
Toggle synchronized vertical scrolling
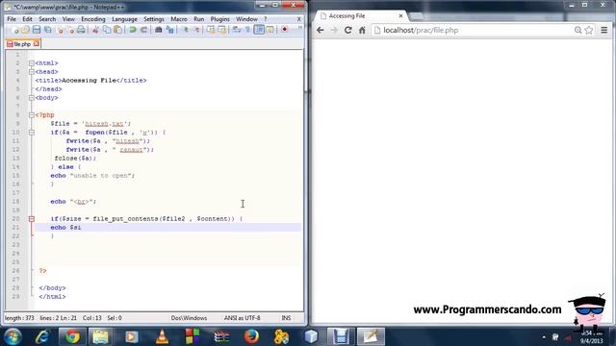(211, 30)
